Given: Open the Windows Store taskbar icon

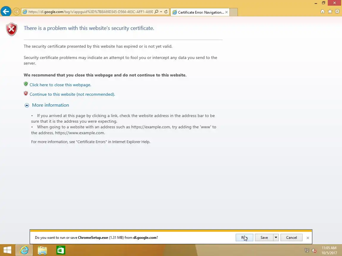Looking at the screenshot, I should [x=61, y=250].
